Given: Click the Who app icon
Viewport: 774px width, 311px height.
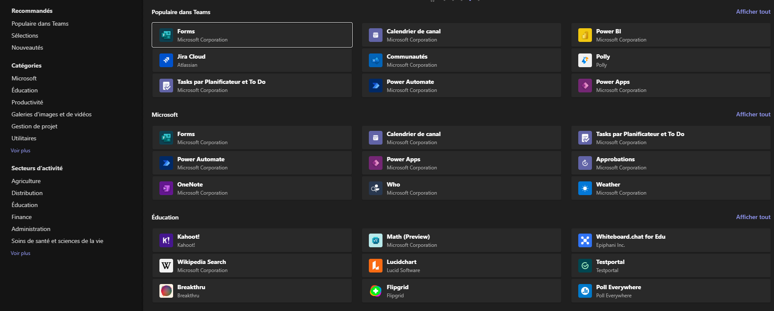Looking at the screenshot, I should pos(376,188).
